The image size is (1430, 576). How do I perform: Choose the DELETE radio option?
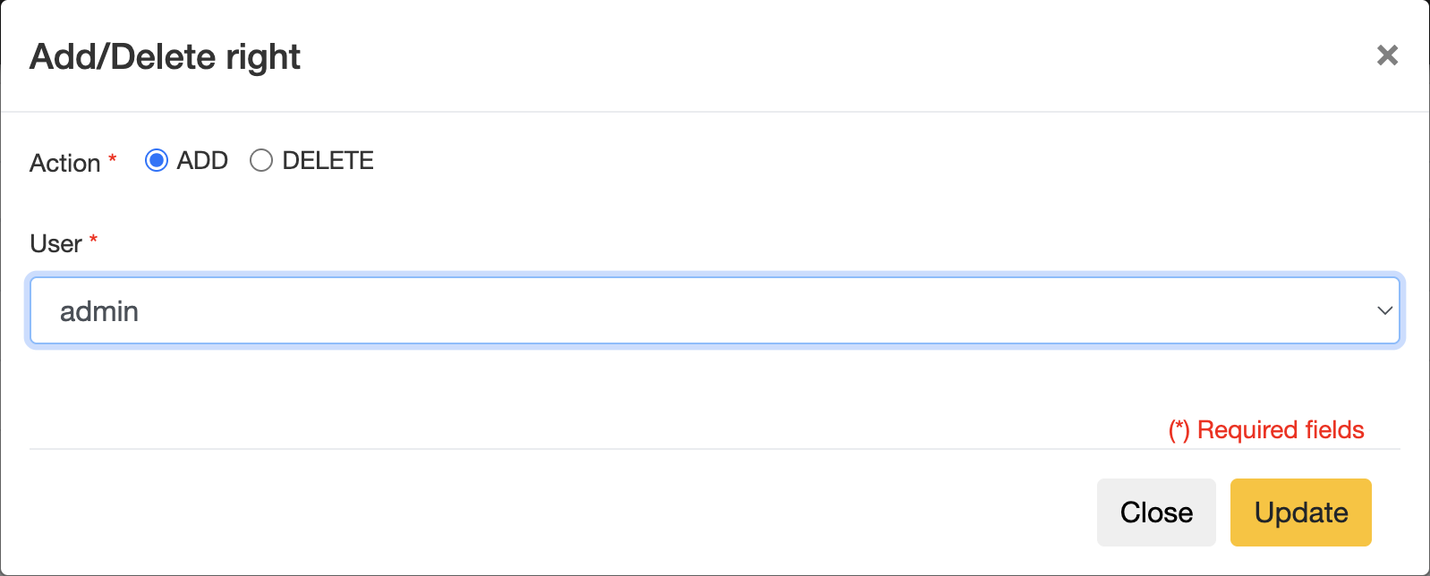[261, 160]
